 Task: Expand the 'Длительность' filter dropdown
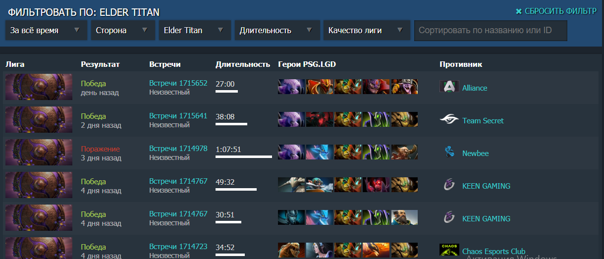click(x=277, y=30)
